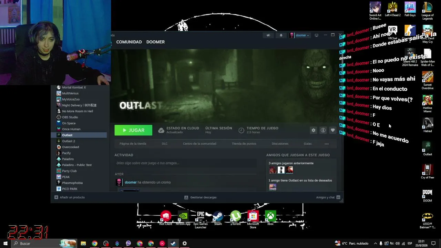Expand more game links ellipsis
The image size is (441, 248).
pos(327,144)
